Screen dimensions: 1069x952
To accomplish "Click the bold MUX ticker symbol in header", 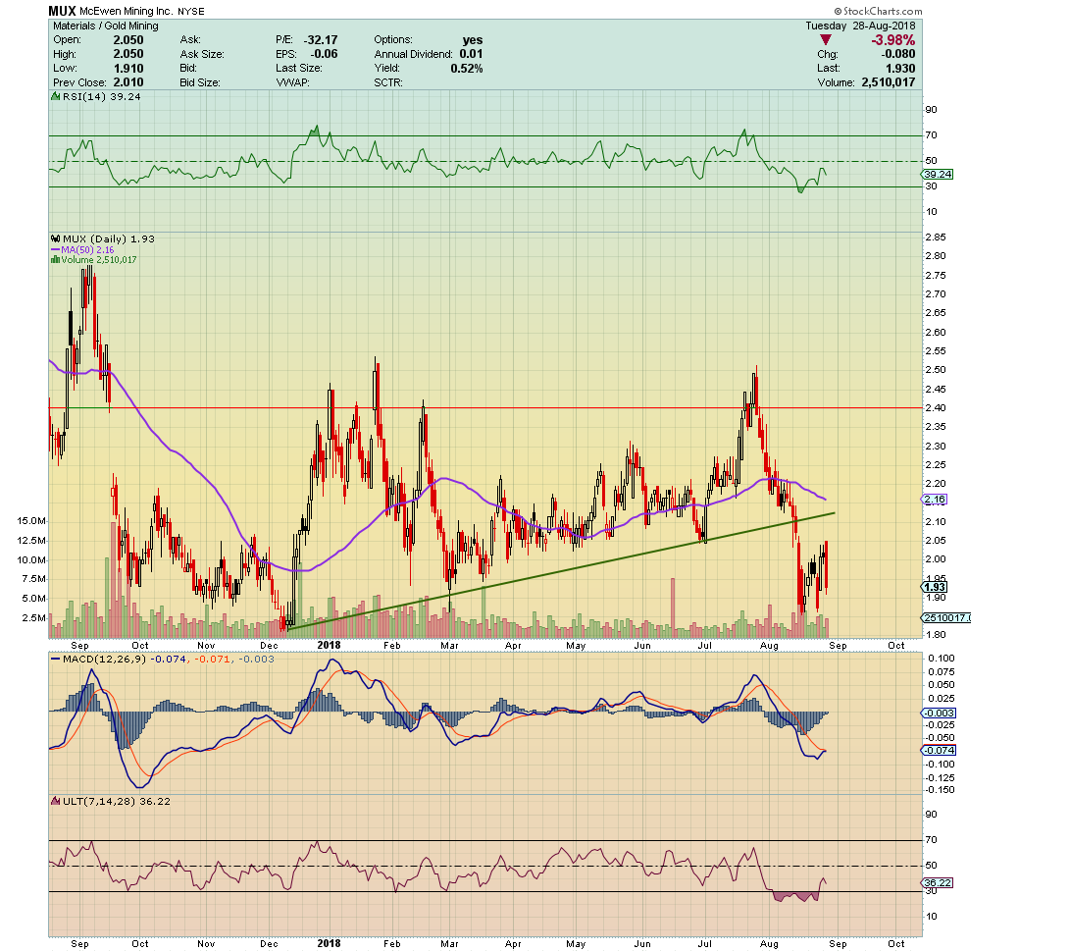I will [62, 11].
